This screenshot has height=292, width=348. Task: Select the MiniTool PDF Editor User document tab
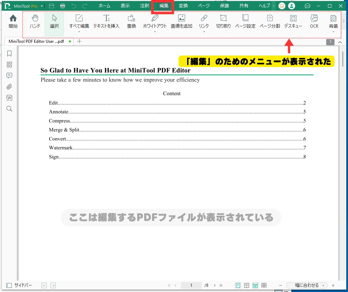(x=39, y=41)
